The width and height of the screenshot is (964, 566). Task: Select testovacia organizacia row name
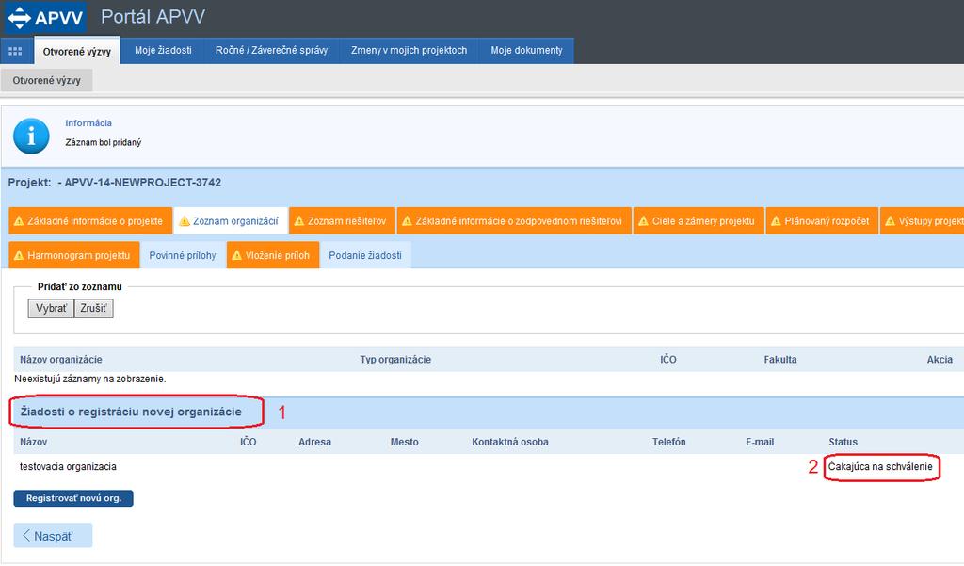pos(68,466)
